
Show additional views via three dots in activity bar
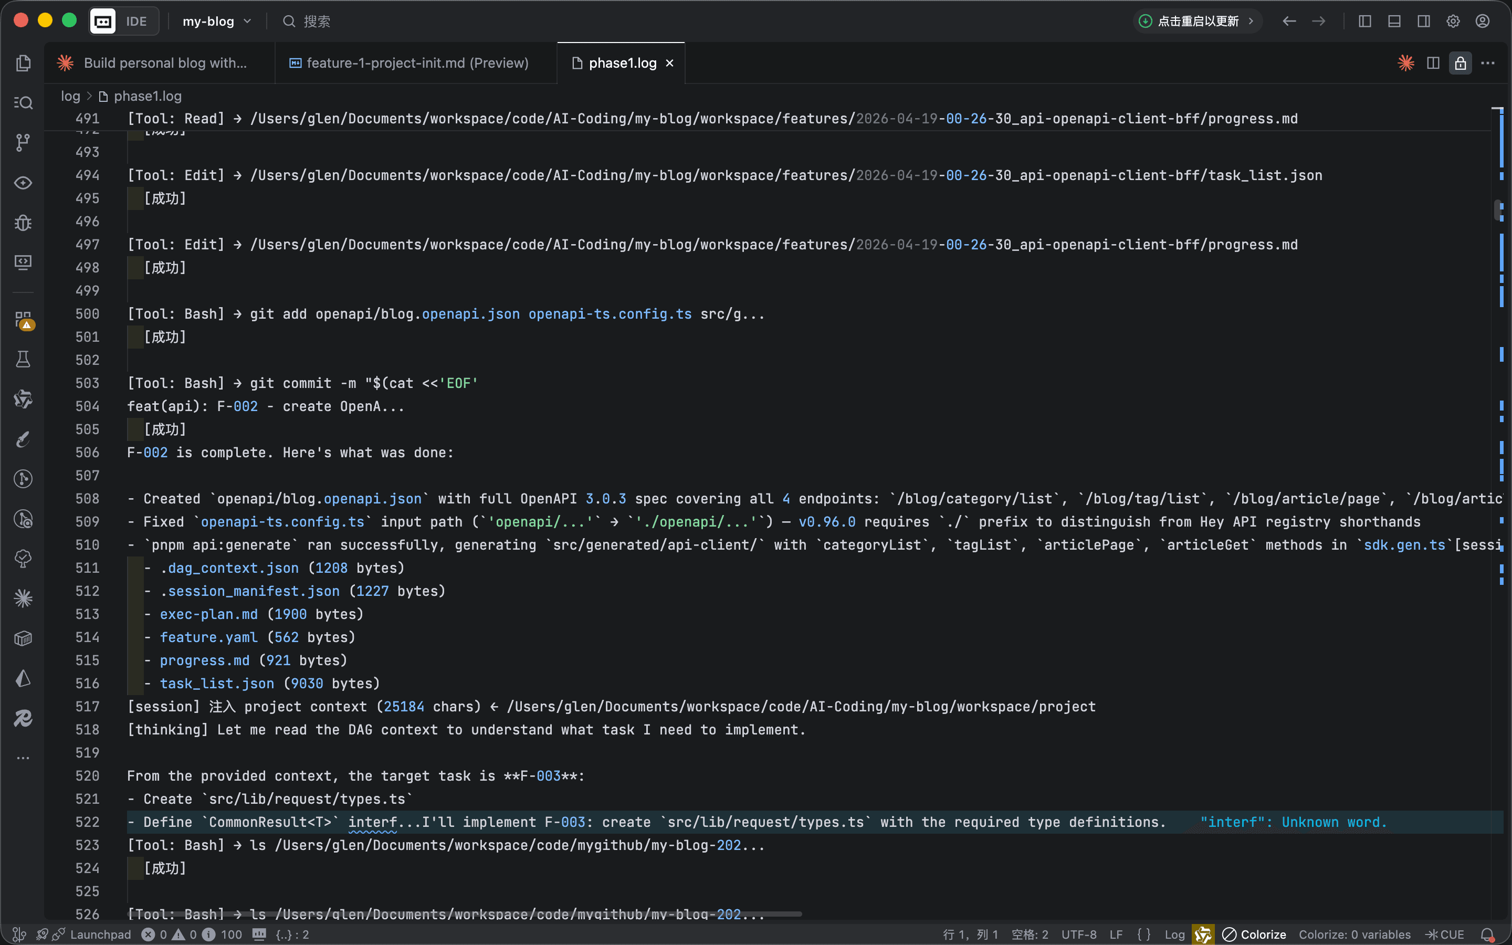click(23, 758)
